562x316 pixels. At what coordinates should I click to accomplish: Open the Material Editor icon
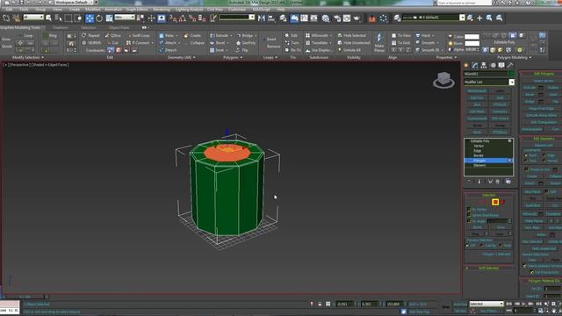(326, 18)
